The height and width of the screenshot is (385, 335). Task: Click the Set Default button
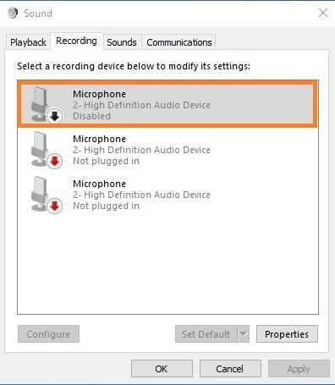[x=206, y=334]
